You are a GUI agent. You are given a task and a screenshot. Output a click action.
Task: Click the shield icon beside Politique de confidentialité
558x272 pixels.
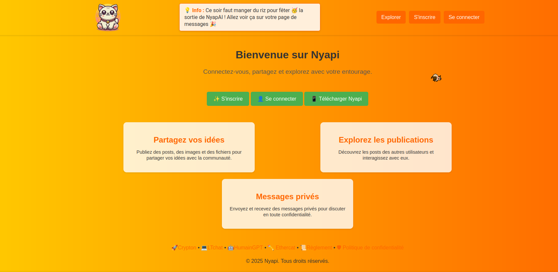(x=339, y=248)
